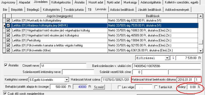
Task: Open the Előírással dropdown
Action: point(167,58)
